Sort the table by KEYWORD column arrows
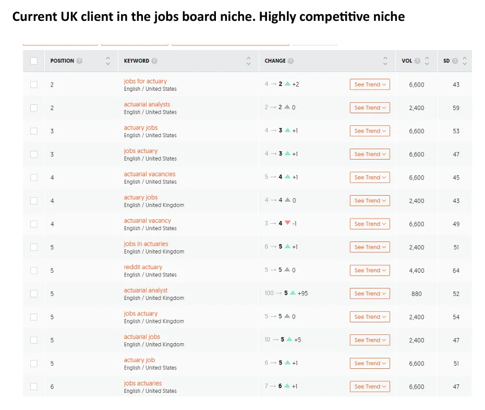 [249, 61]
